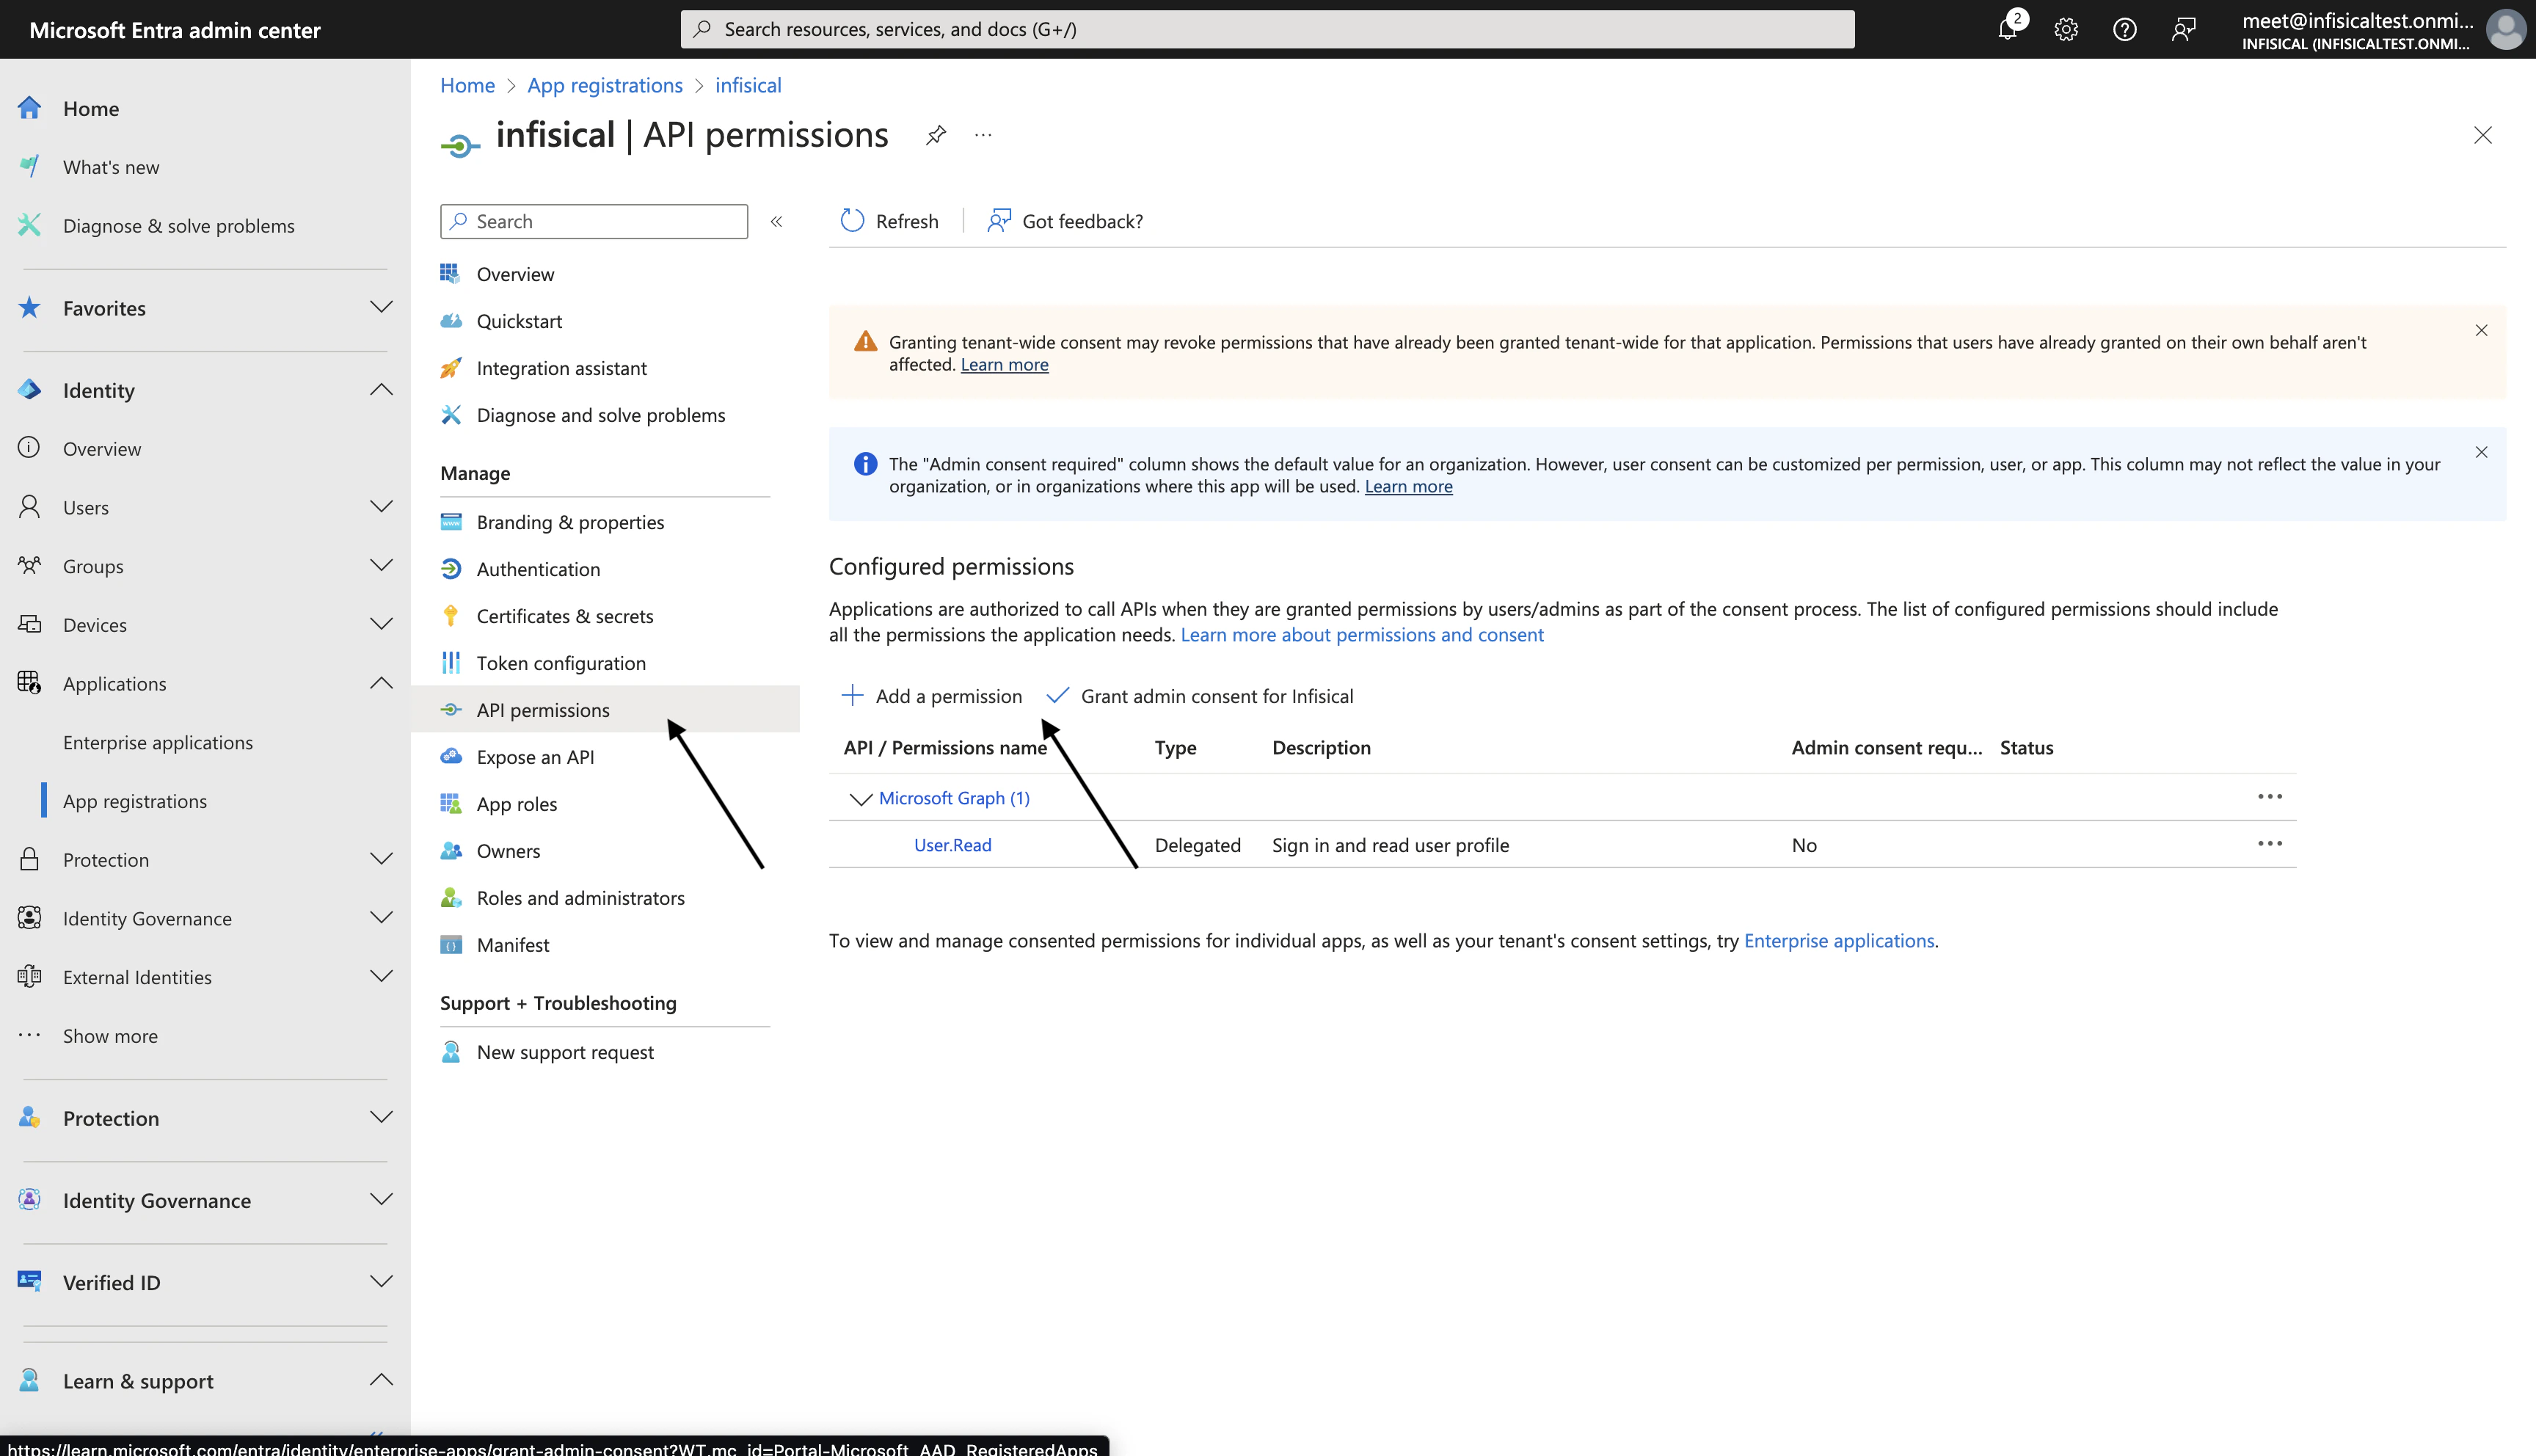This screenshot has width=2536, height=1456.
Task: Collapse the app menu with double chevron
Action: (776, 221)
